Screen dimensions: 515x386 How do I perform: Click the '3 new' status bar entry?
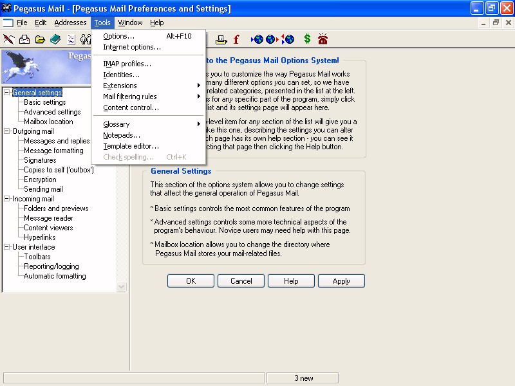point(303,378)
